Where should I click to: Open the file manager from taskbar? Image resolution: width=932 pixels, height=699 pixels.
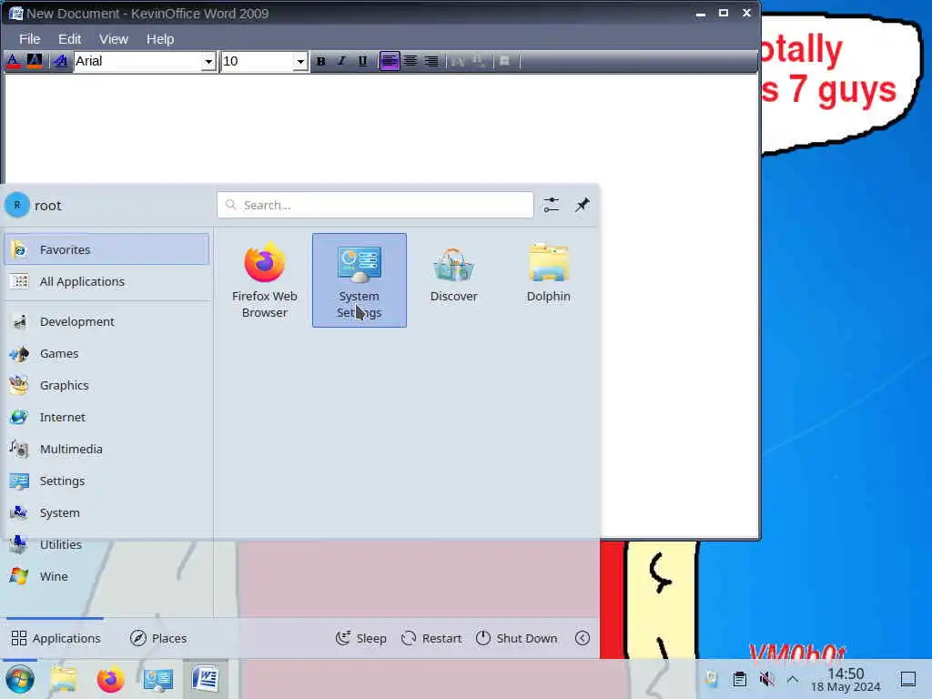click(64, 679)
